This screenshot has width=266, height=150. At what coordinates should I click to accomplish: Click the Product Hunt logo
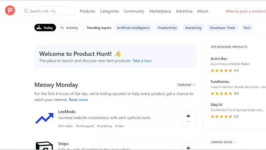point(10,10)
